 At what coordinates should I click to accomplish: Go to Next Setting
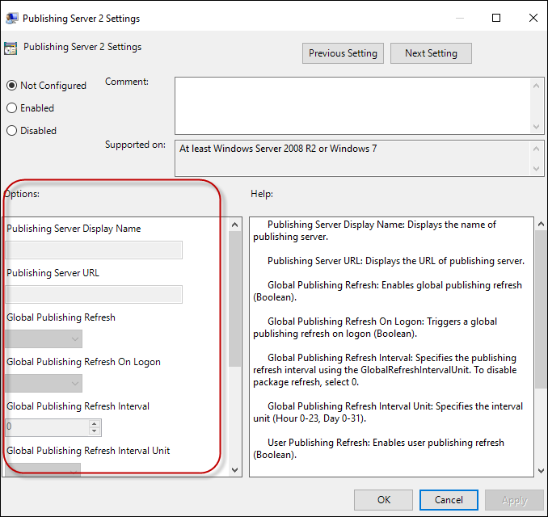[431, 53]
